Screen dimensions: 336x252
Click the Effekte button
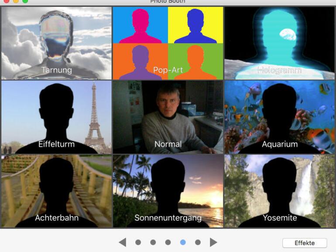[x=305, y=243]
